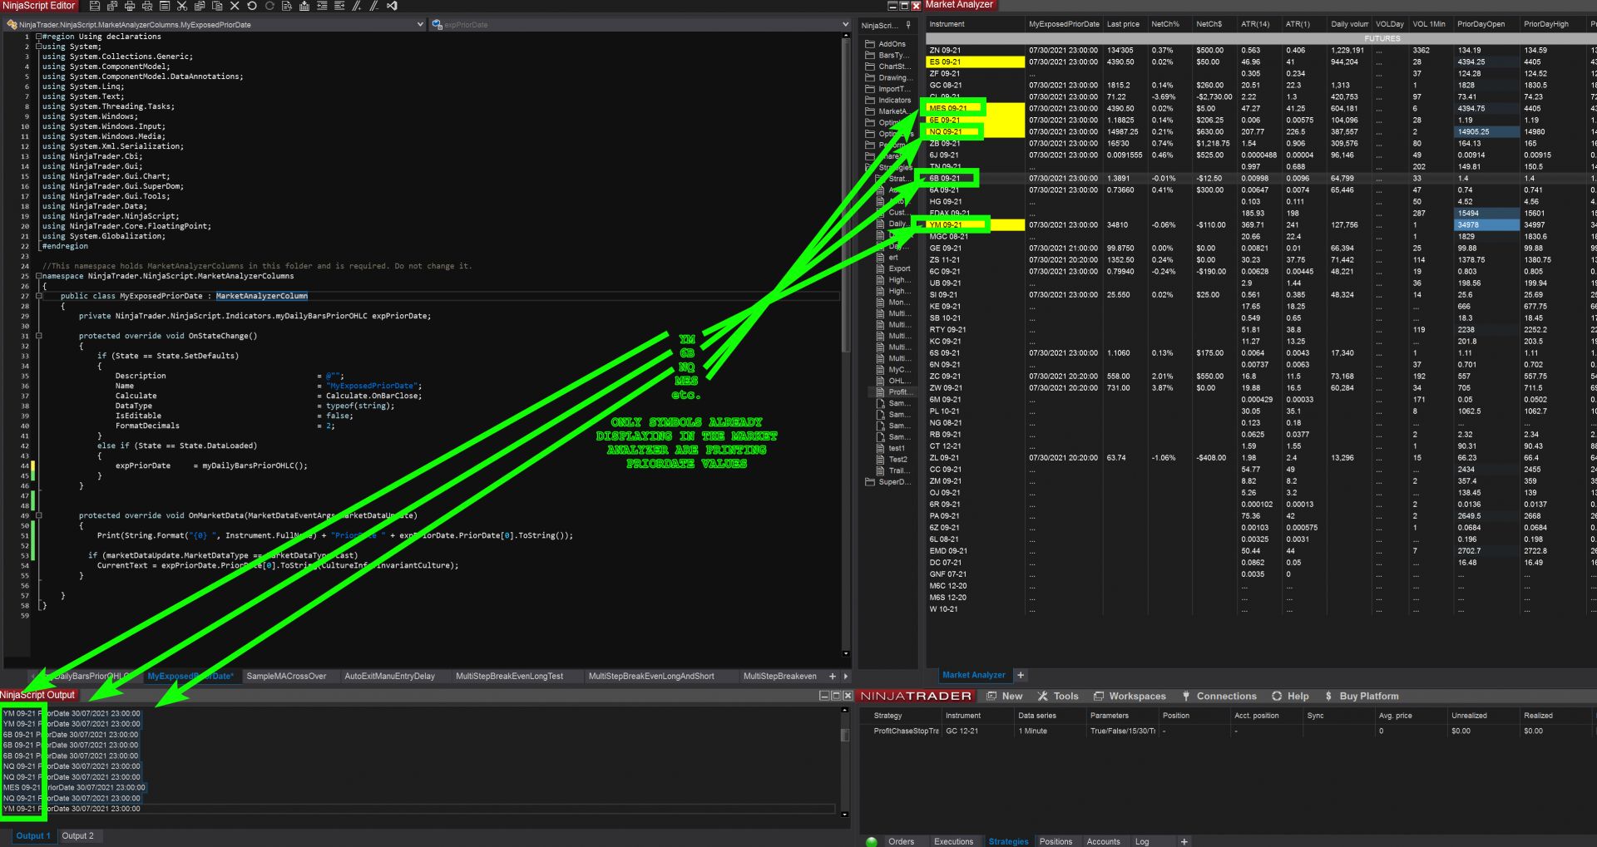
Task: Collapse the OnStateChange method
Action: (38, 336)
